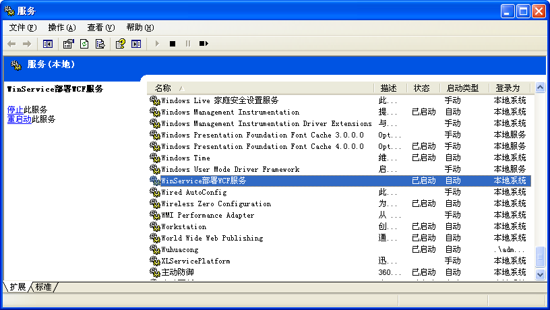The width and height of the screenshot is (550, 310).
Task: Click the 360... description of 主动防御
Action: [x=390, y=272]
